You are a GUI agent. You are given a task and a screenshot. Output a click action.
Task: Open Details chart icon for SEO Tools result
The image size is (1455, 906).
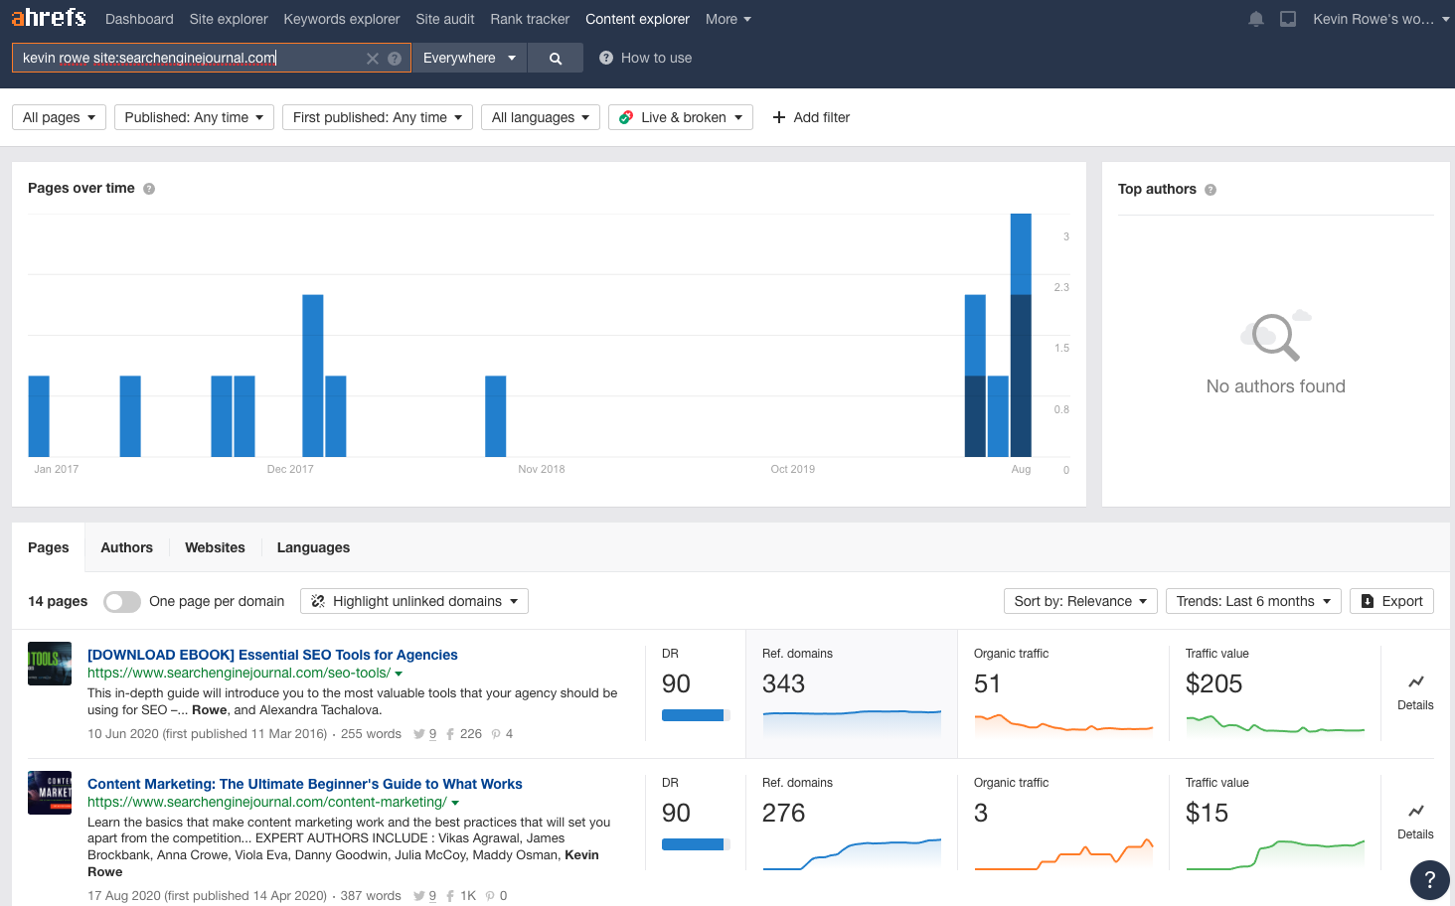pos(1416,681)
